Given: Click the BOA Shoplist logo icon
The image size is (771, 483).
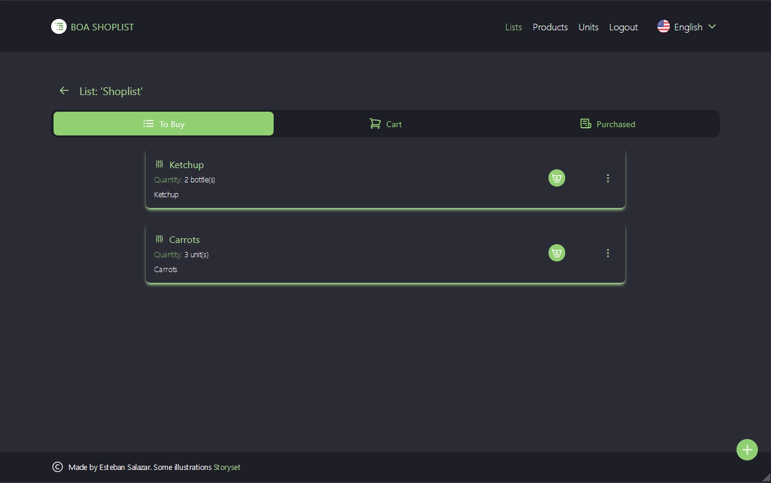Looking at the screenshot, I should click(58, 27).
